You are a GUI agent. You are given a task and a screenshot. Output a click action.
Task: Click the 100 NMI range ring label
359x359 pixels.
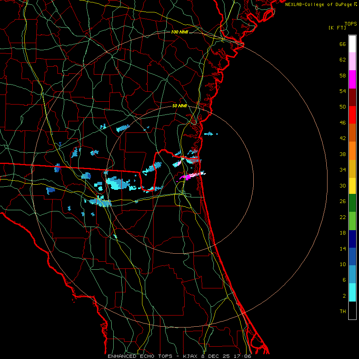coord(179,32)
